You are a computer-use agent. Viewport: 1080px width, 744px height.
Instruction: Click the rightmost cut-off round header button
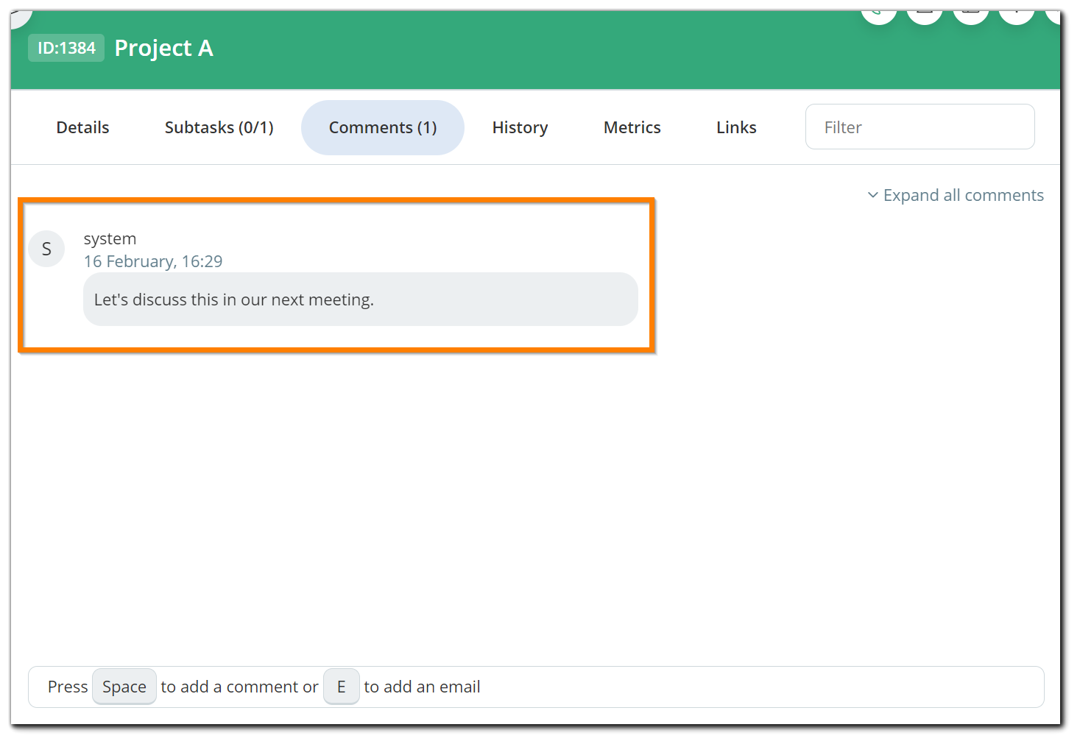(1053, 15)
